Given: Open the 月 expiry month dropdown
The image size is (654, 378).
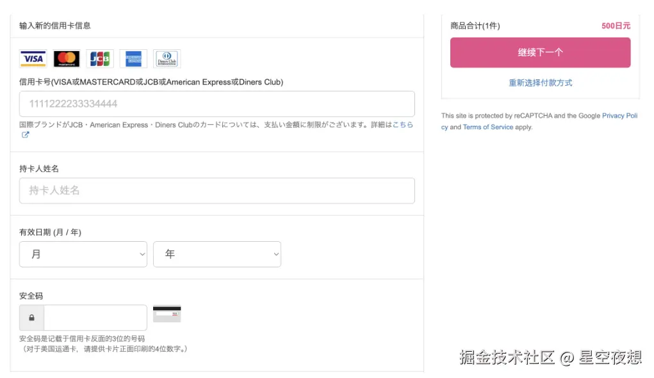Looking at the screenshot, I should click(83, 254).
